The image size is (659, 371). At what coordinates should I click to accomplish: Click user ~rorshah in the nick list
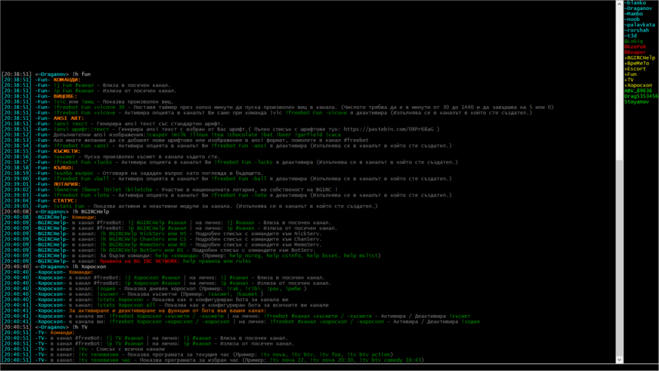[637, 30]
